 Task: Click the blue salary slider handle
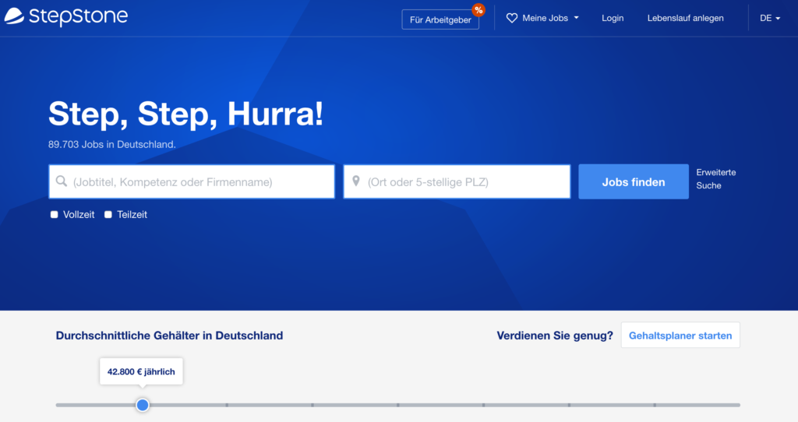click(x=143, y=405)
